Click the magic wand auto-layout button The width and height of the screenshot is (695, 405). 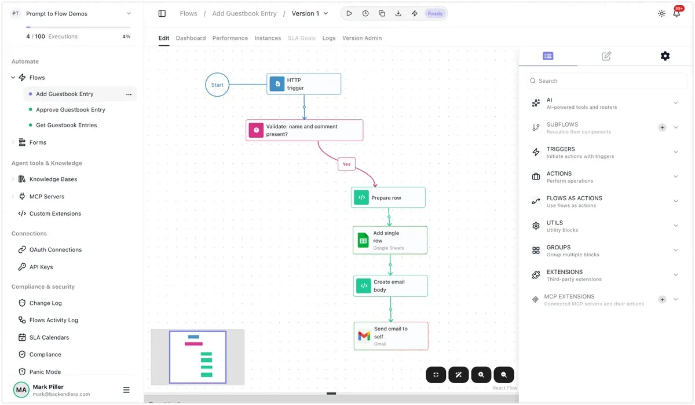(459, 375)
